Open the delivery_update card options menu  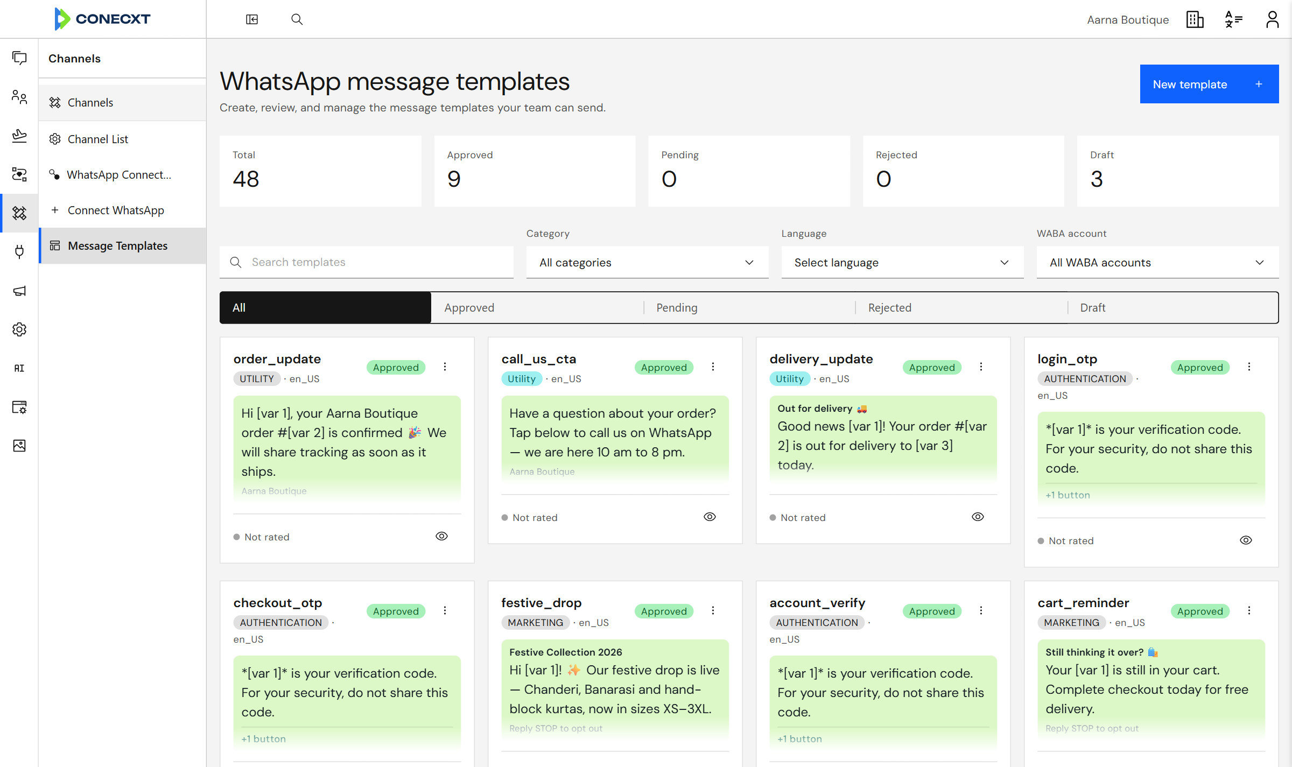pos(981,367)
